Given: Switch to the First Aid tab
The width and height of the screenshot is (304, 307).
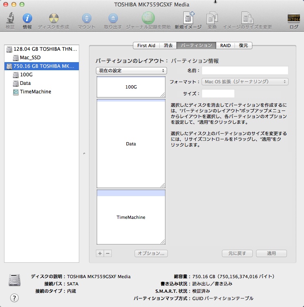Looking at the screenshot, I should 146,45.
